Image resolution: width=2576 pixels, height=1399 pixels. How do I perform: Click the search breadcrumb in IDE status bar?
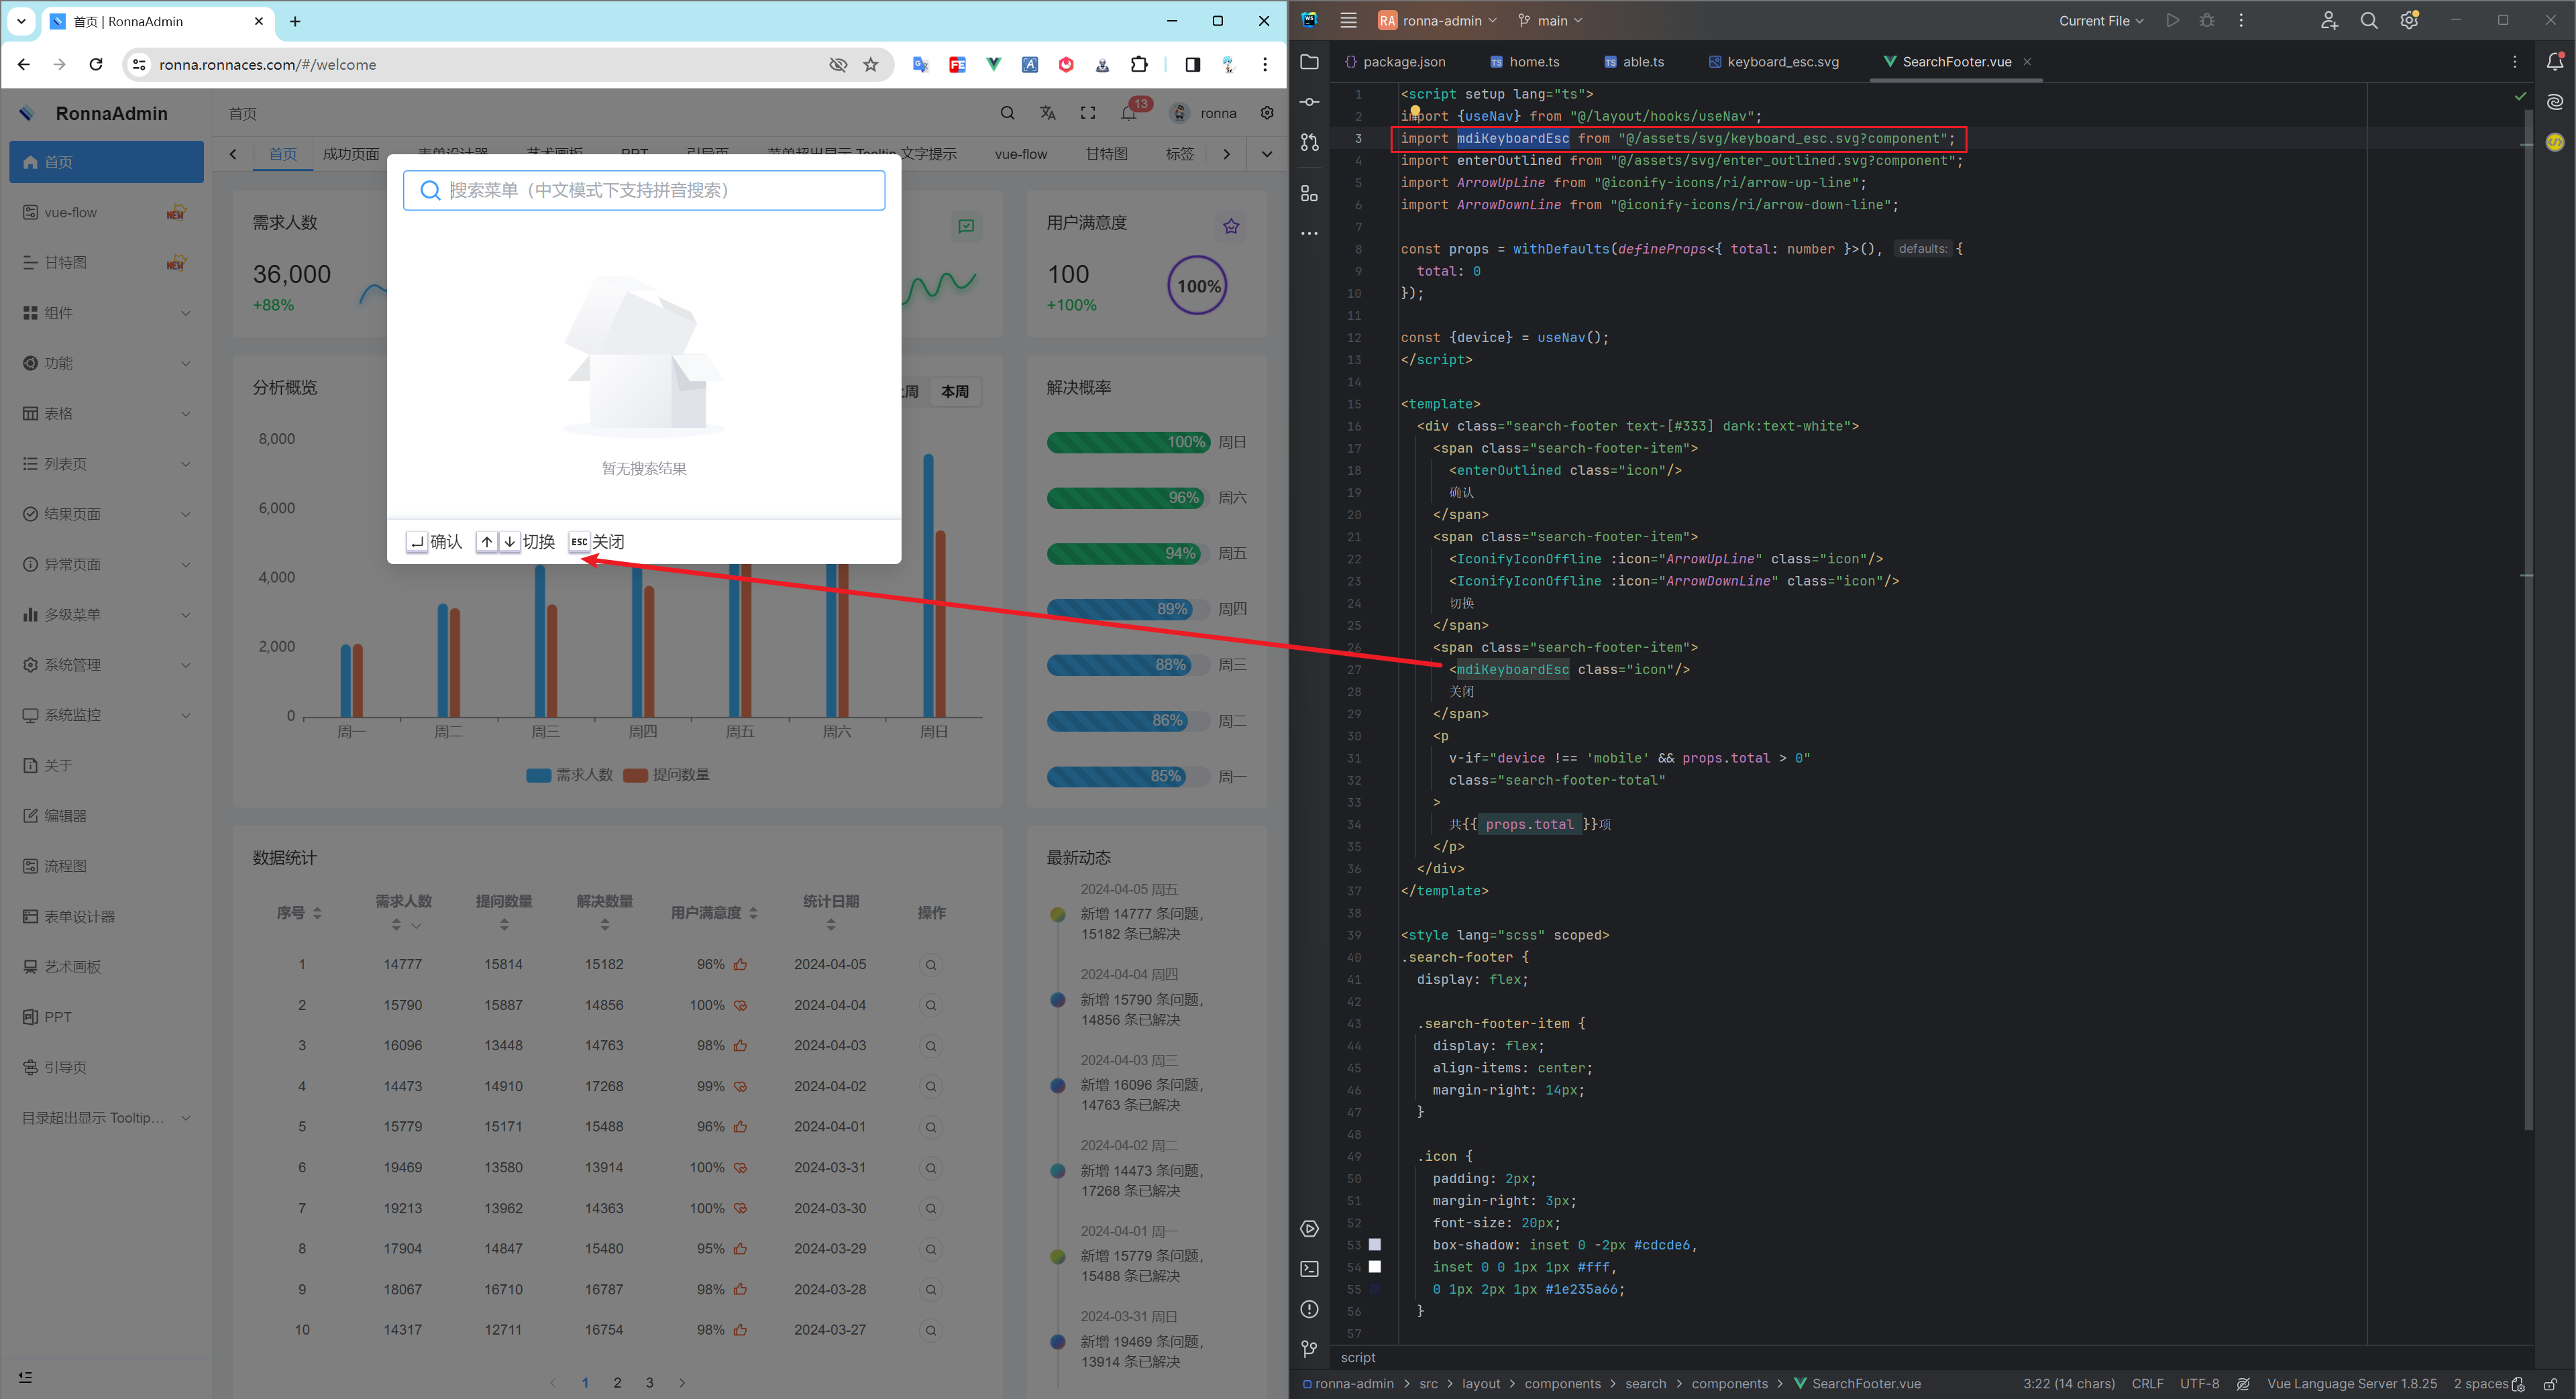tap(1645, 1384)
